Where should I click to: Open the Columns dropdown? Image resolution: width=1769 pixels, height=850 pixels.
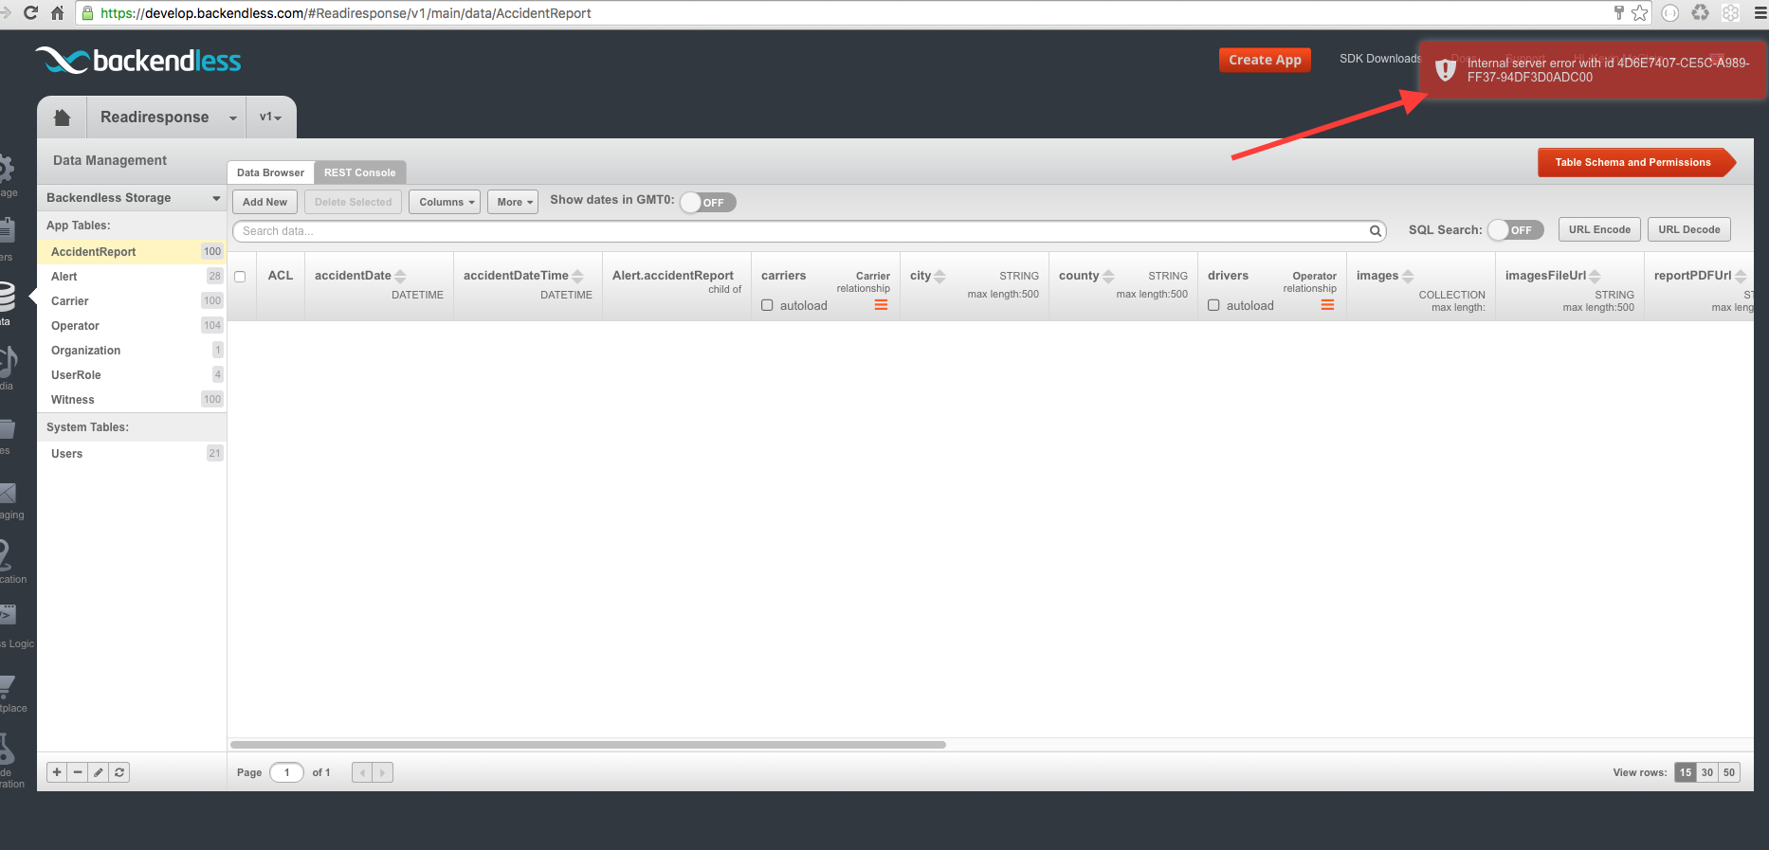click(x=447, y=202)
